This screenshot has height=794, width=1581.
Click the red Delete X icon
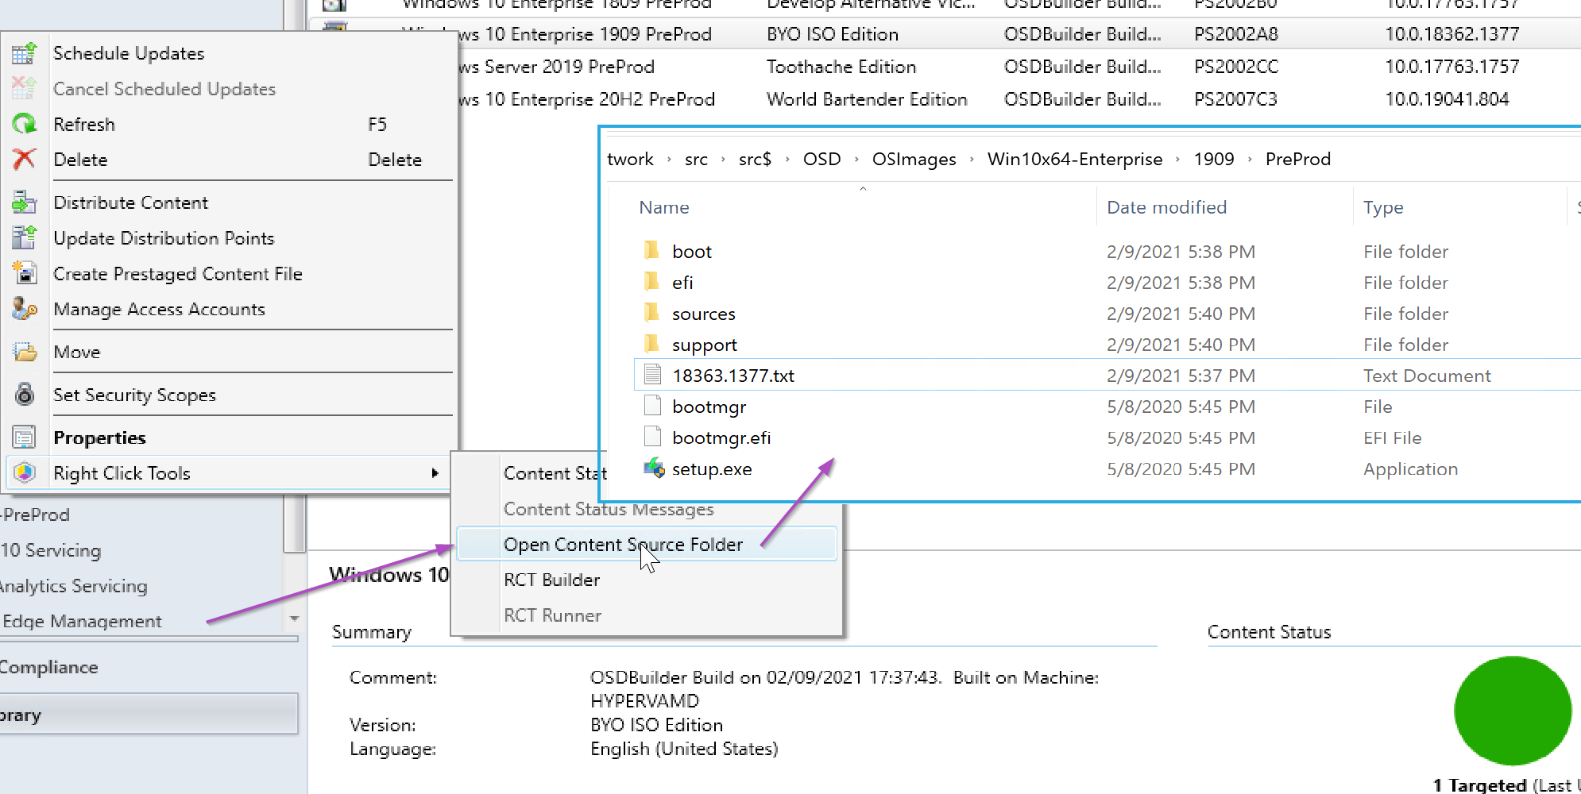(x=24, y=160)
